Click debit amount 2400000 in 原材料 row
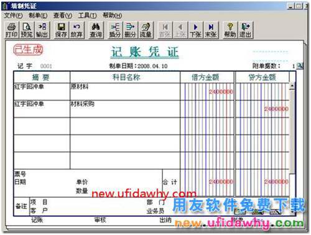Image resolution: width=311 pixels, height=235 pixels. tap(221, 92)
